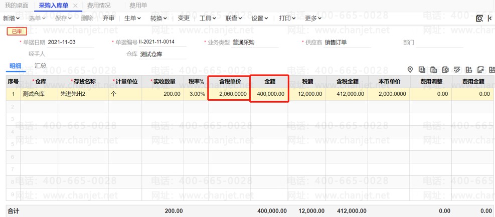Click the delete-row icon above table
This screenshot has width=495, height=217.
[445, 70]
